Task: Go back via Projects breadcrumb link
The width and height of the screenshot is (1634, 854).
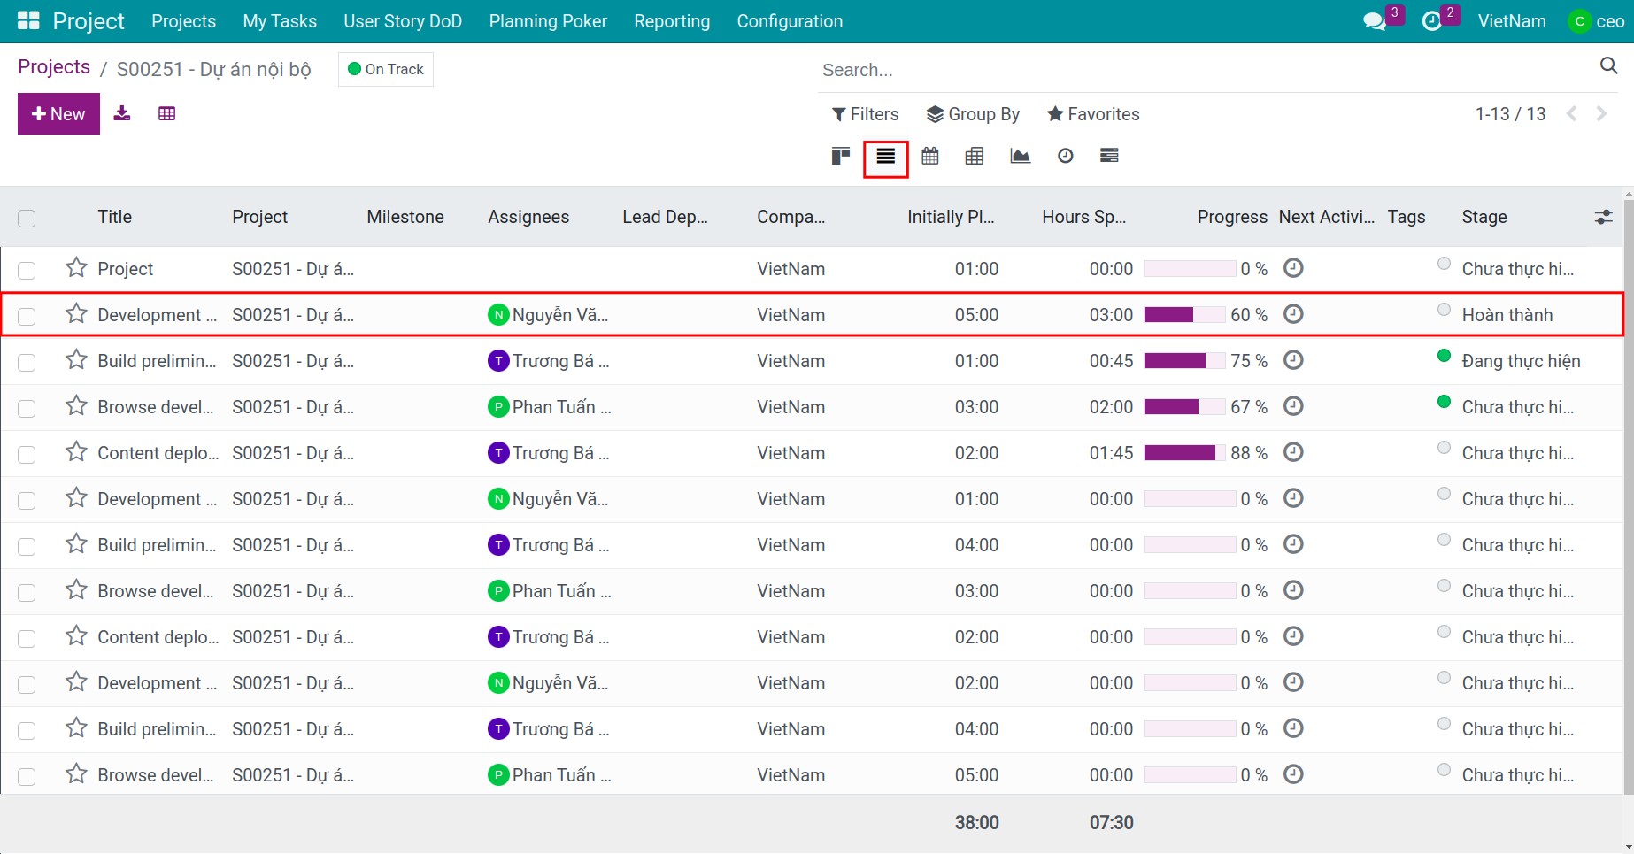Action: [x=54, y=67]
